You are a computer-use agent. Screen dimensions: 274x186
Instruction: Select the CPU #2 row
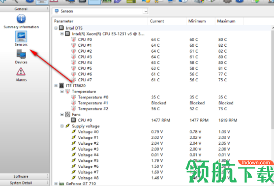(162, 51)
